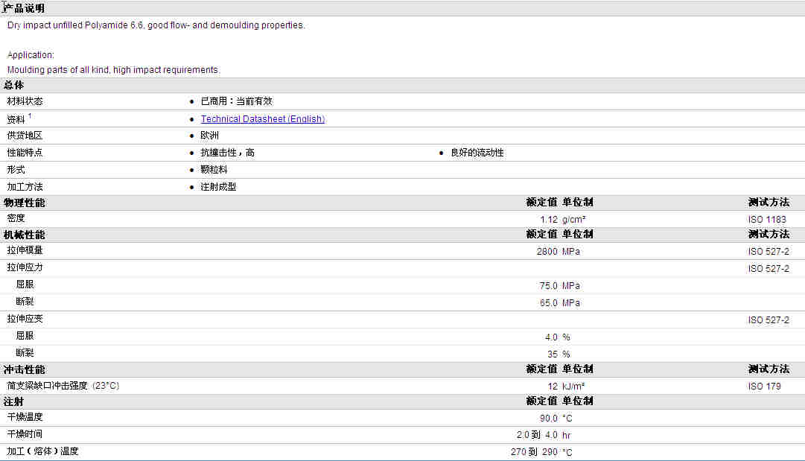
Task: Click the Moulding parts of all kind sentence
Action: pyautogui.click(x=113, y=70)
